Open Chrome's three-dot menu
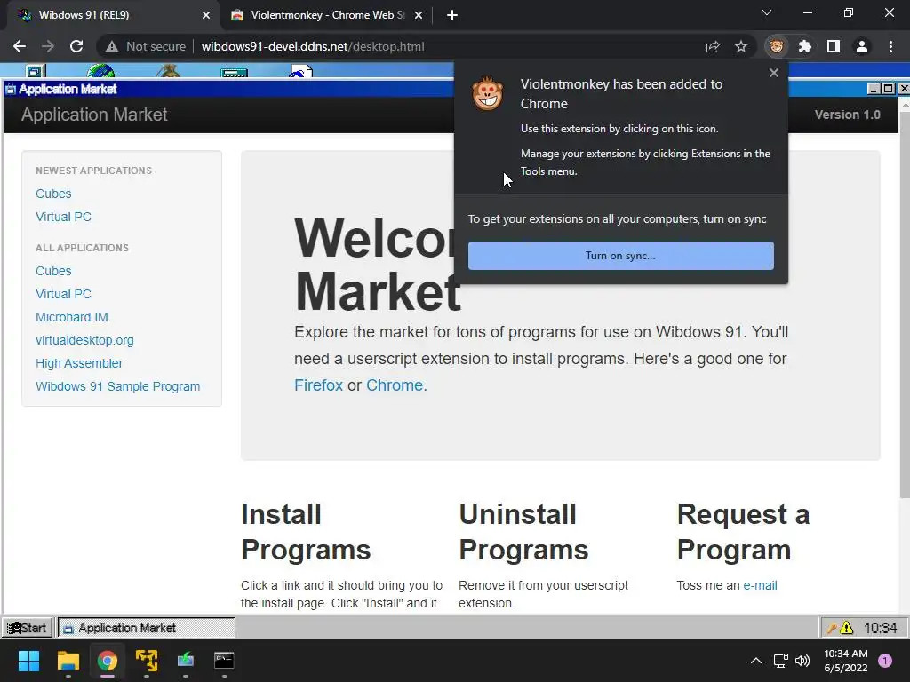 [x=890, y=46]
